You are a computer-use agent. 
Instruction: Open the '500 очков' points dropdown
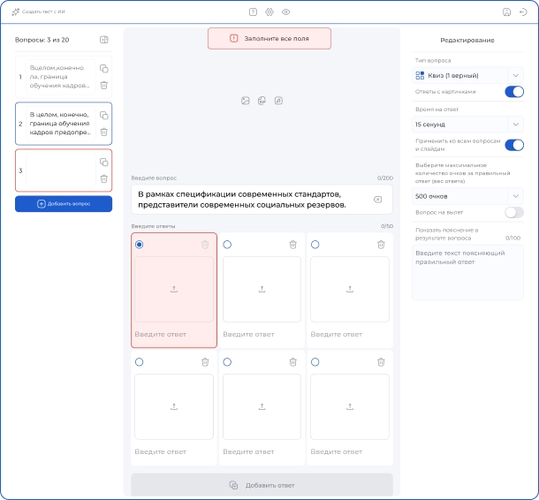coord(467,196)
